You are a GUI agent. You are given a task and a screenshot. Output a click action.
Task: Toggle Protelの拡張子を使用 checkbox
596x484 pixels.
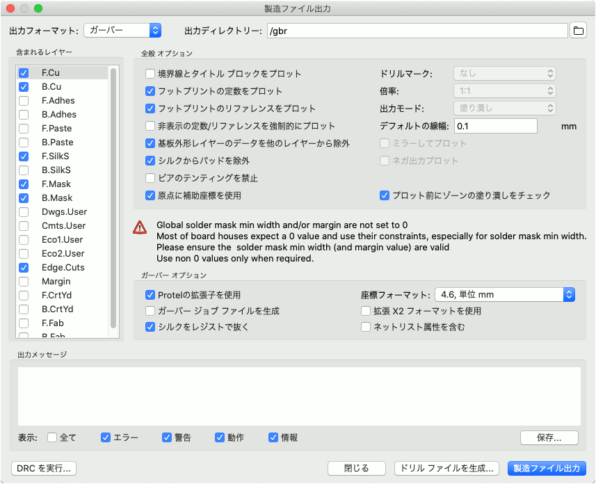click(150, 295)
